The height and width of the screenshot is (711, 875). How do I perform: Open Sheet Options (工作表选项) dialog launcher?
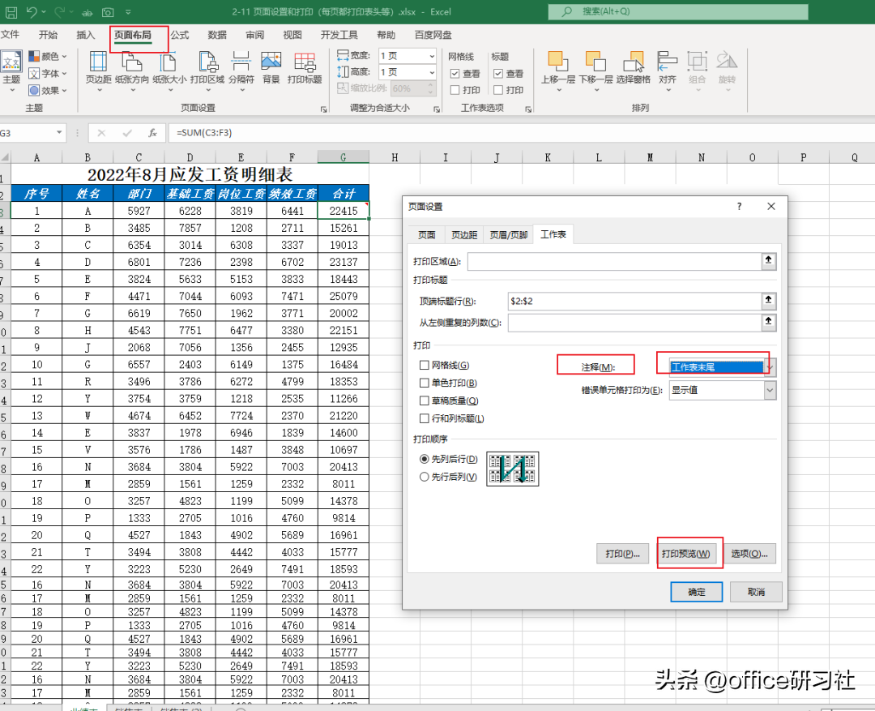point(528,109)
